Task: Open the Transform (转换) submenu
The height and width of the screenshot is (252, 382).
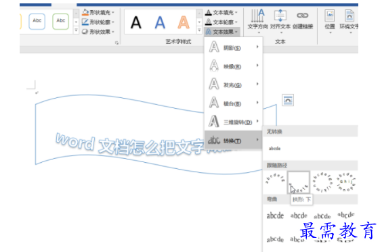Action: coord(234,141)
